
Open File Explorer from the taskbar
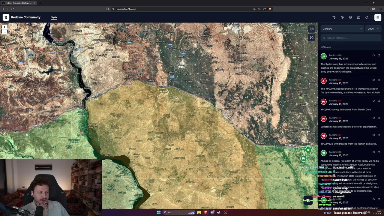click(199, 212)
